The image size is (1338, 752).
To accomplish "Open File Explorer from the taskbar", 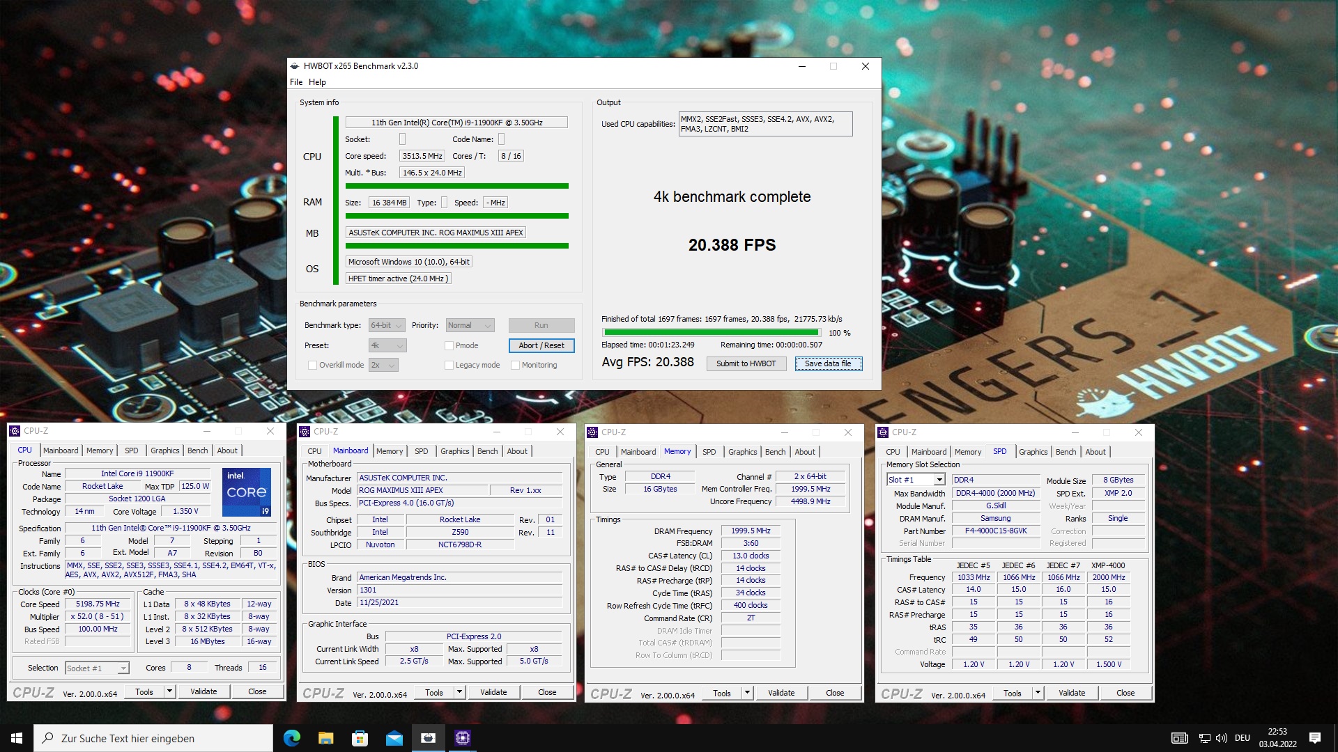I will click(325, 738).
